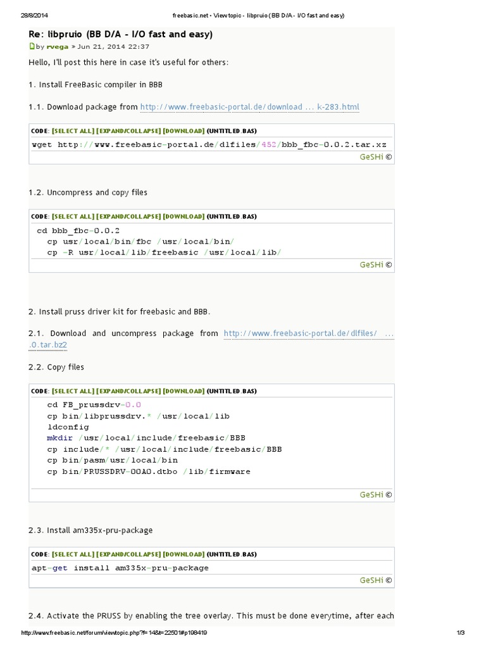
Task: Download the wget code block as file
Action: pos(184,131)
